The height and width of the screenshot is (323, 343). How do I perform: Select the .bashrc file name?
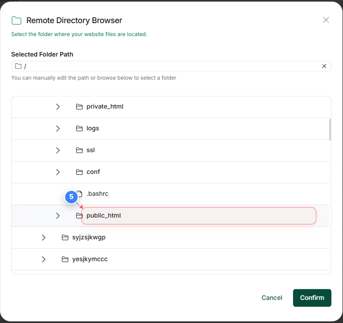(97, 194)
